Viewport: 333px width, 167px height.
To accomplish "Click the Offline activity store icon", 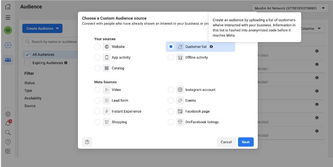I will tap(180, 57).
